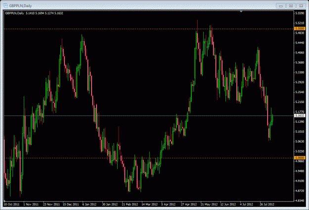The width and height of the screenshot is (309, 210).
Task: Click the 4.8340 price axis value
Action: pos(300,201)
